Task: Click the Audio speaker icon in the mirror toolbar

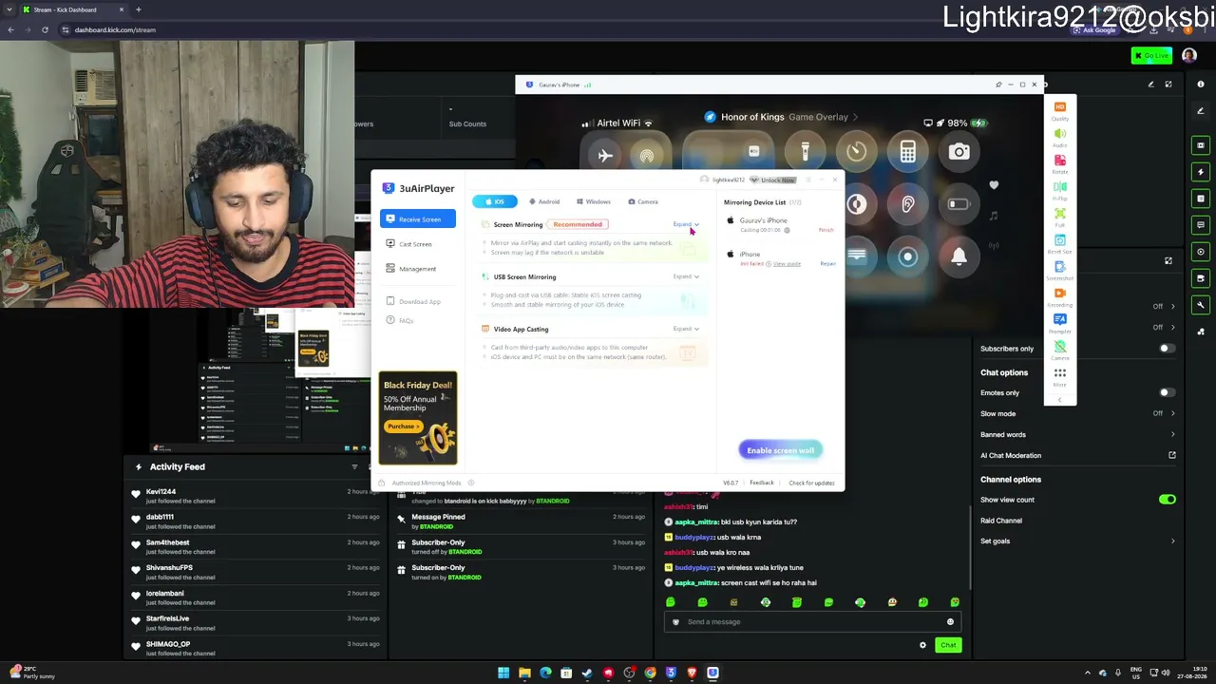Action: (x=1060, y=133)
